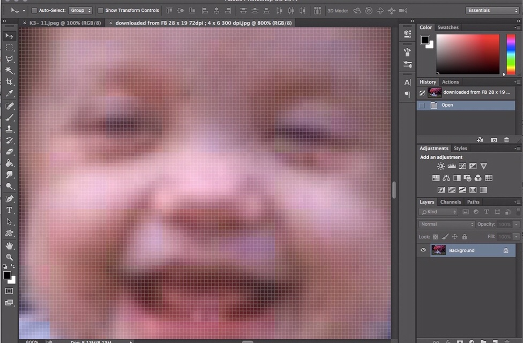
Task: Select the Type tool
Action: (x=9, y=210)
